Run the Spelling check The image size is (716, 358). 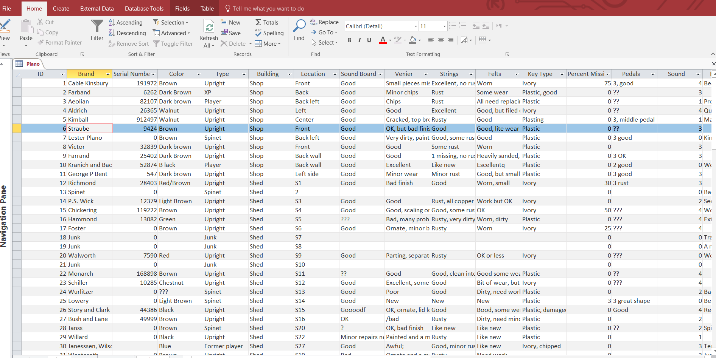[269, 33]
